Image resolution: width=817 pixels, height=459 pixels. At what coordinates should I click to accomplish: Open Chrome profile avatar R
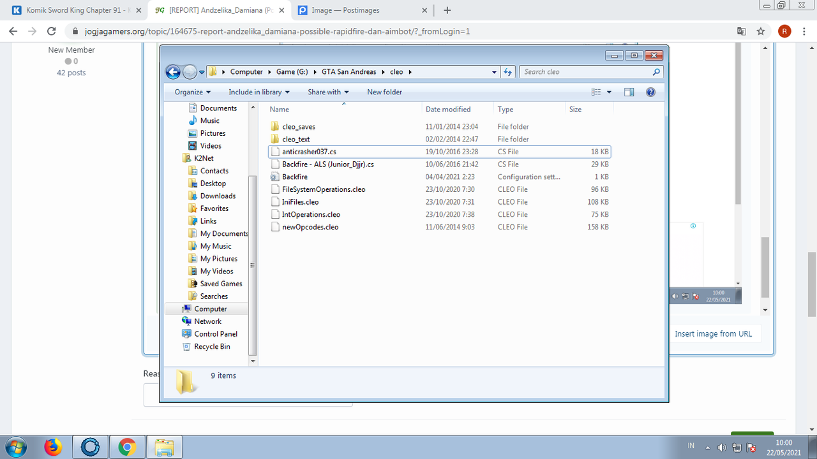click(x=784, y=31)
